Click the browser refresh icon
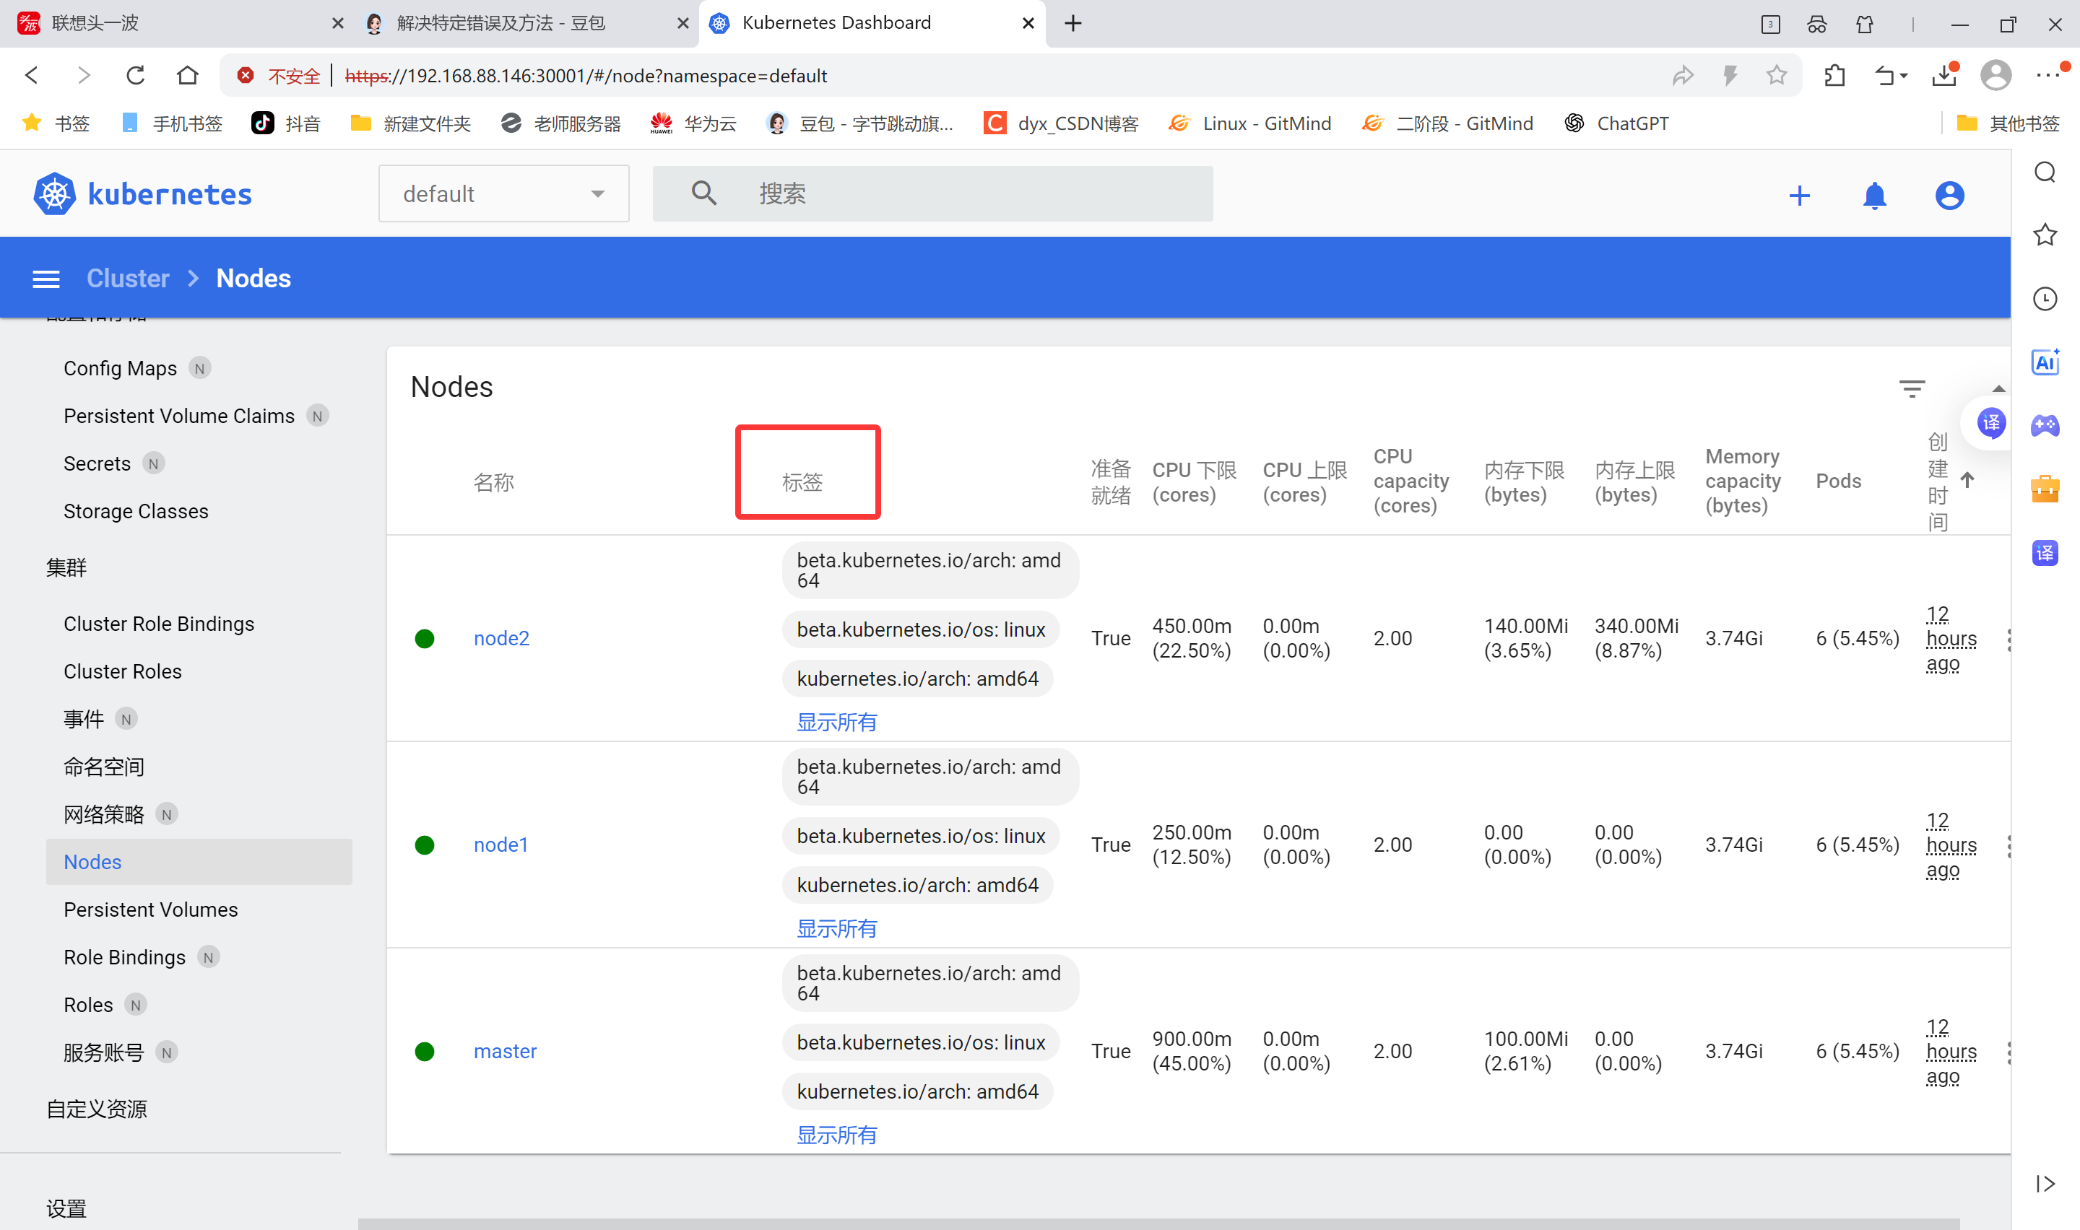 click(135, 75)
